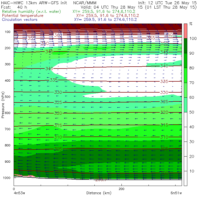Click the green 'Relative humidity (w.r.t. water)' legend
Viewport: 198px width, 198px height.
pos(32,12)
